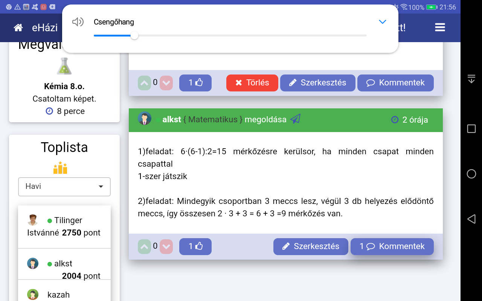Tap the Android back navigation button
The width and height of the screenshot is (482, 301).
coord(471,219)
